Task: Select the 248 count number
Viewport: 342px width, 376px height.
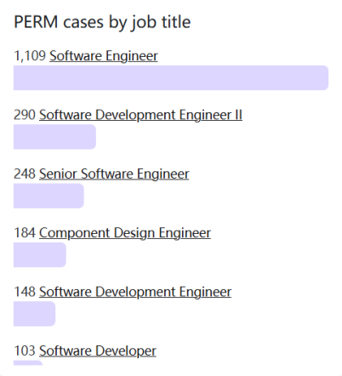Action: [25, 174]
